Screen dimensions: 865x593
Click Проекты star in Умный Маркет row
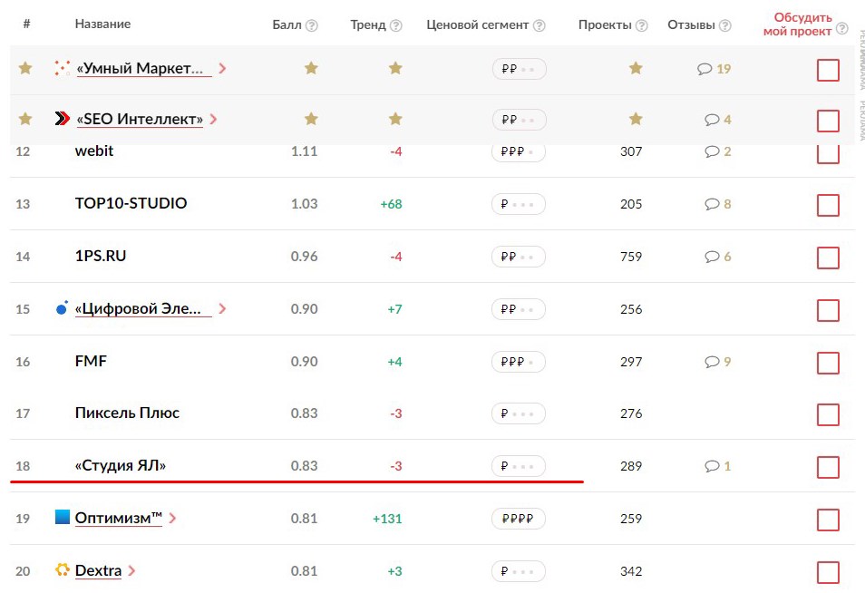[636, 68]
